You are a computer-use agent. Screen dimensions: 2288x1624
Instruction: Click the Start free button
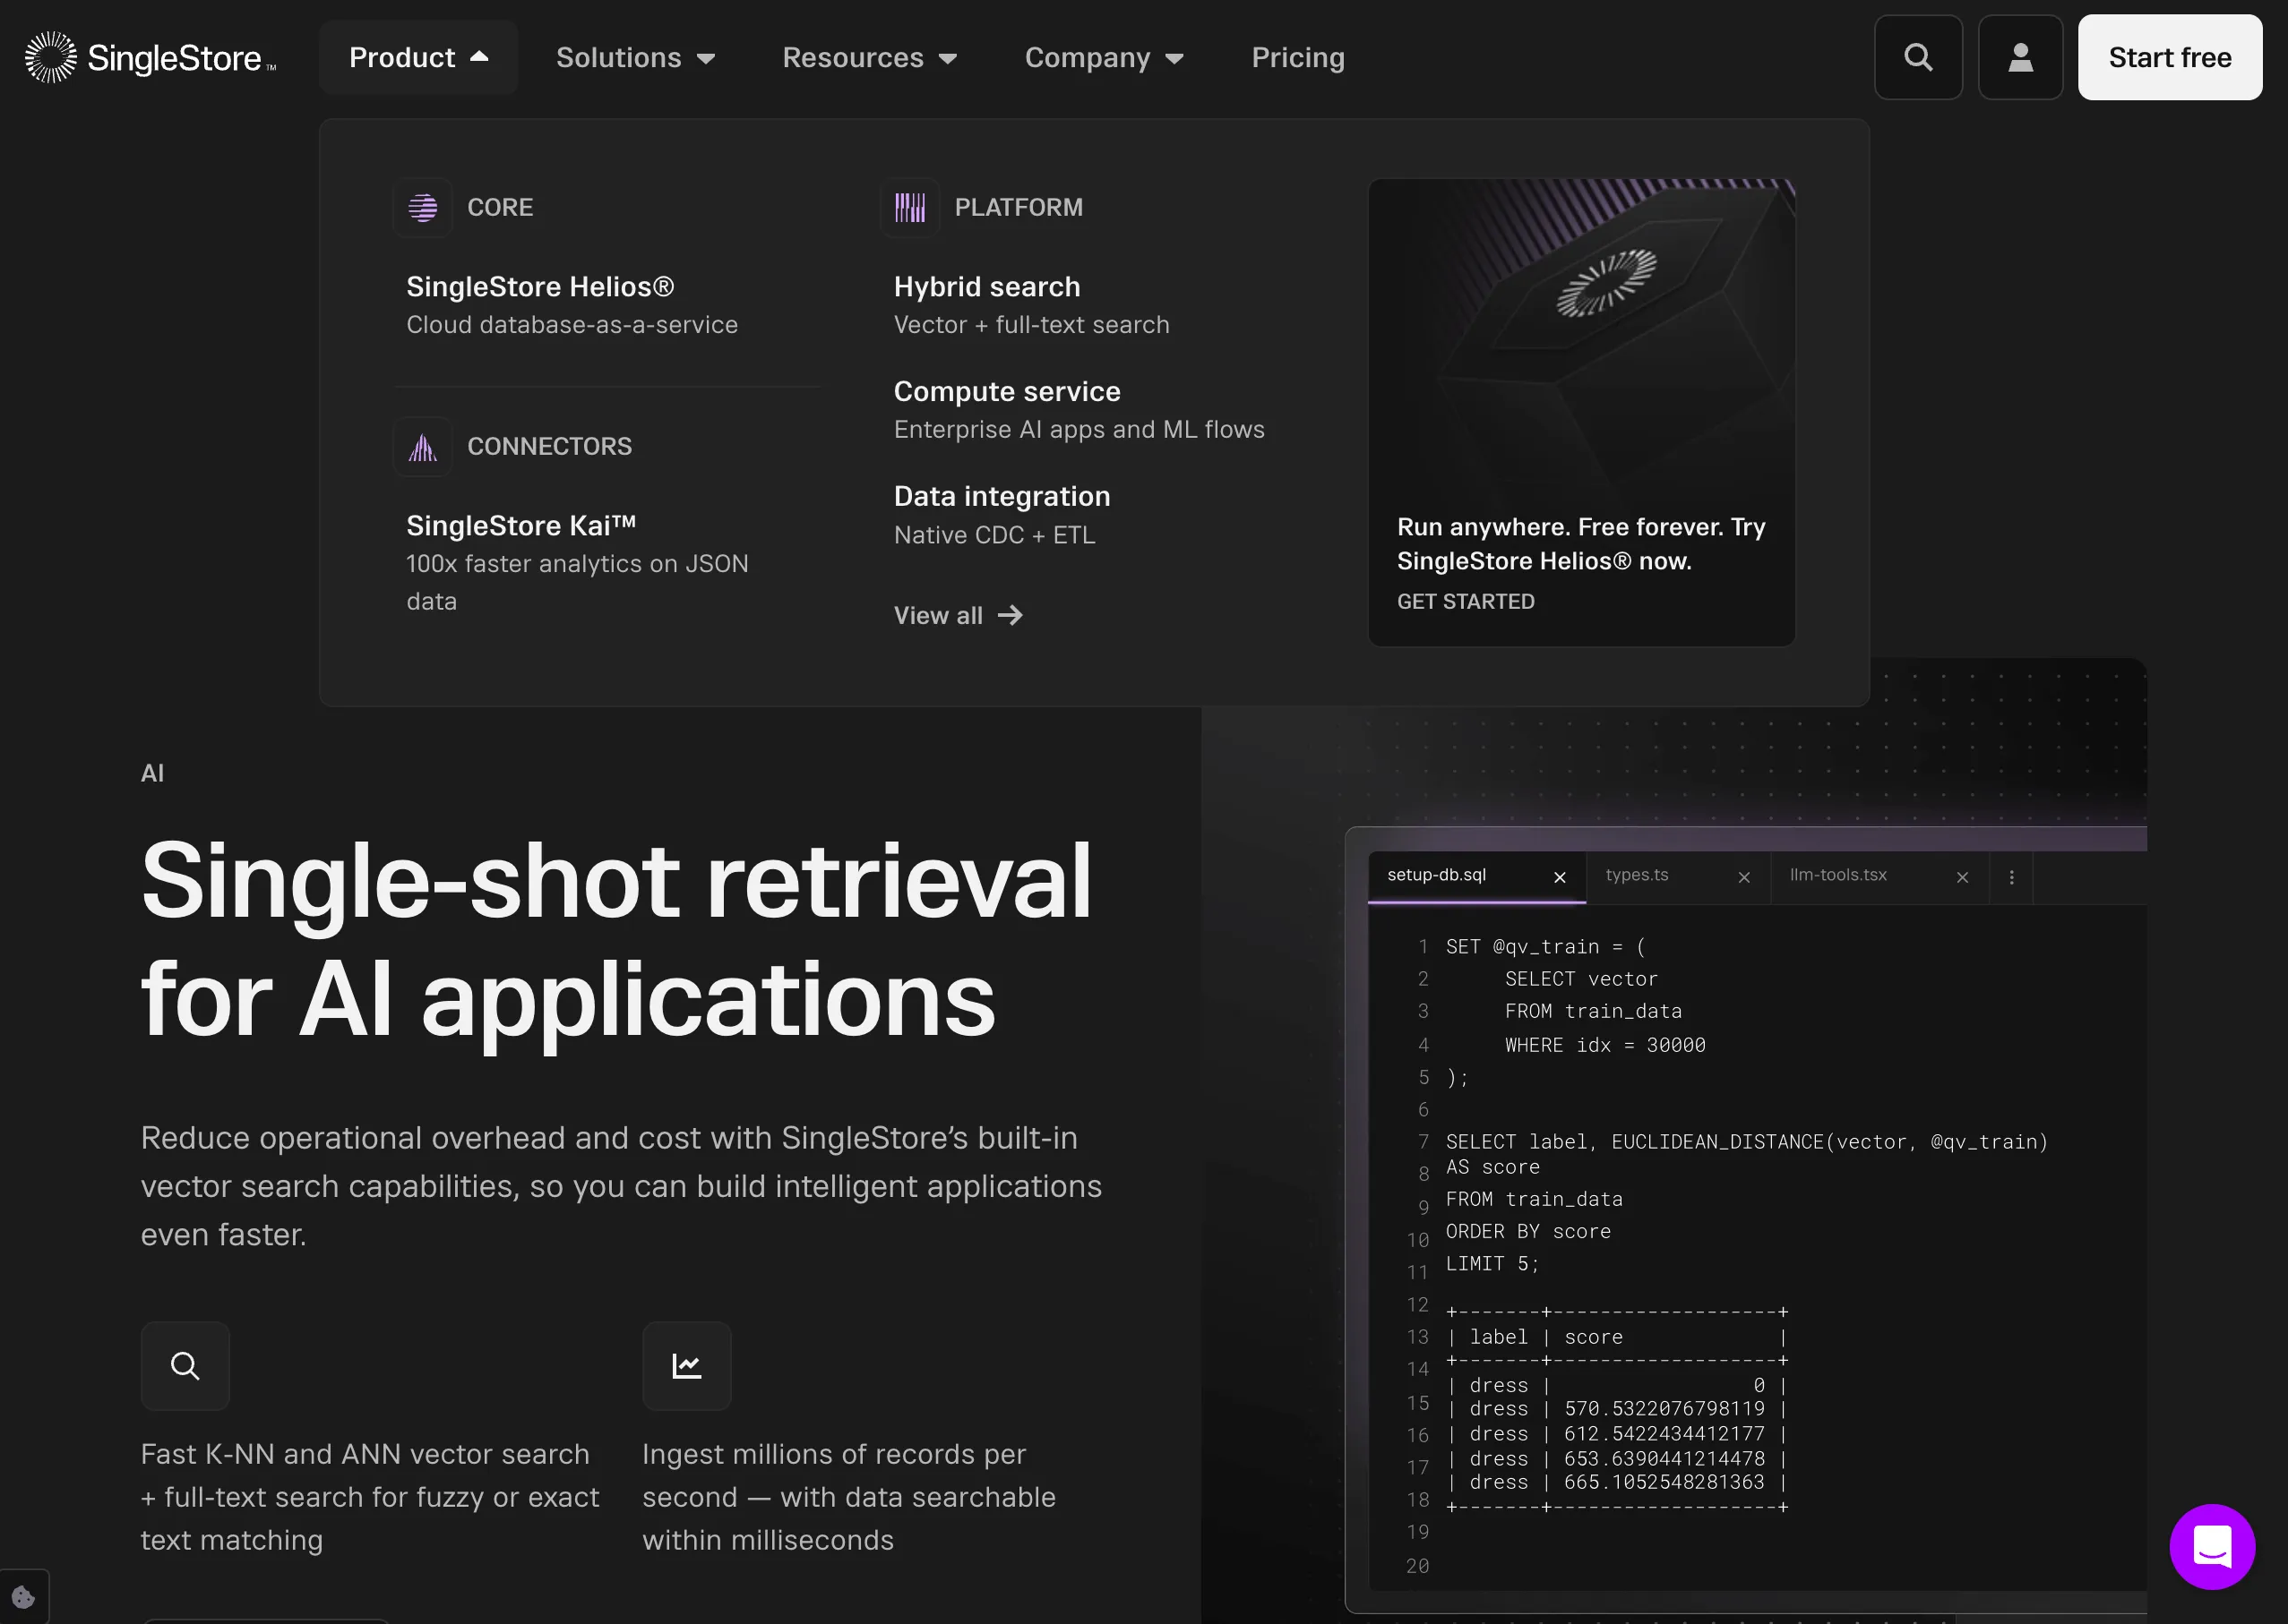point(2169,57)
